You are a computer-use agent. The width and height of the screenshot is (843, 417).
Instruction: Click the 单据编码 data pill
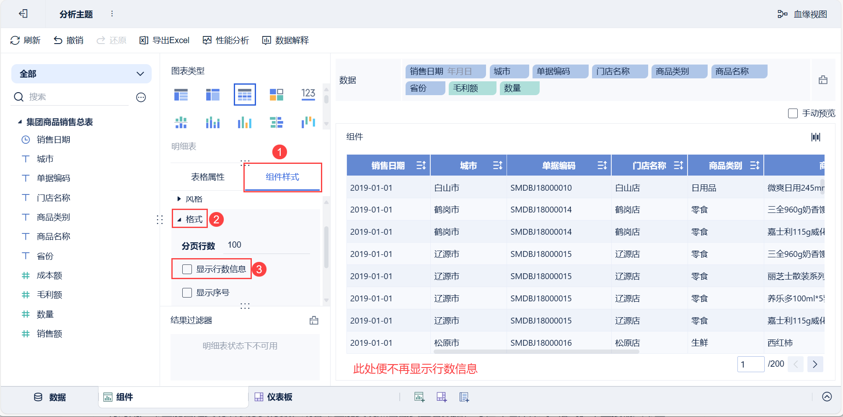pyautogui.click(x=560, y=71)
